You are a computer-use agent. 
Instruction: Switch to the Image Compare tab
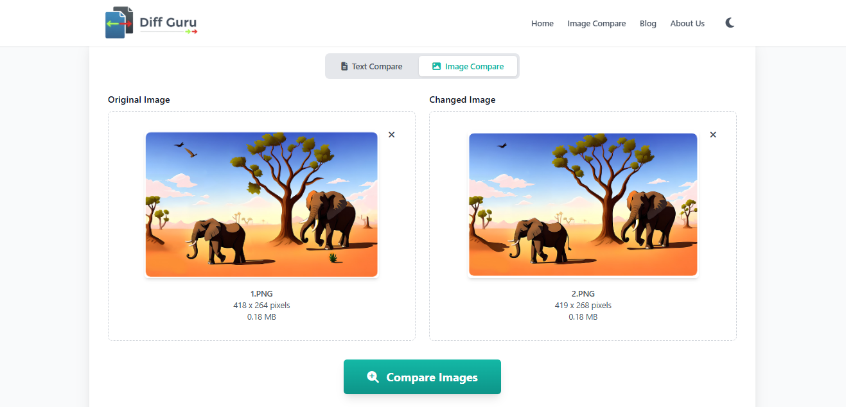(x=468, y=65)
